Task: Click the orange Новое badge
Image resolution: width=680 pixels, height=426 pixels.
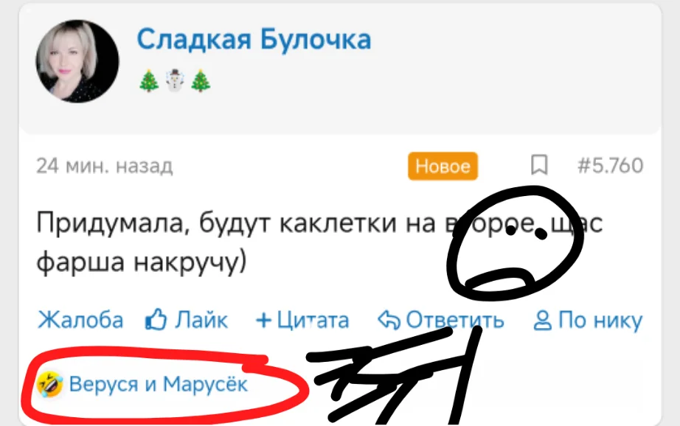Action: (x=443, y=166)
